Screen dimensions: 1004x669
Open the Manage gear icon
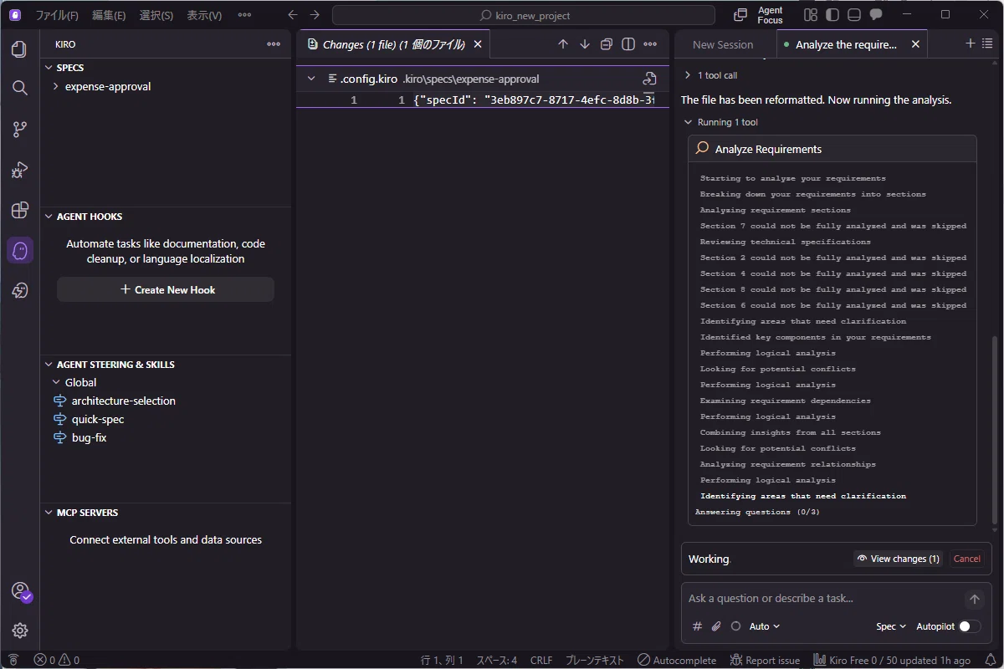[x=19, y=631]
